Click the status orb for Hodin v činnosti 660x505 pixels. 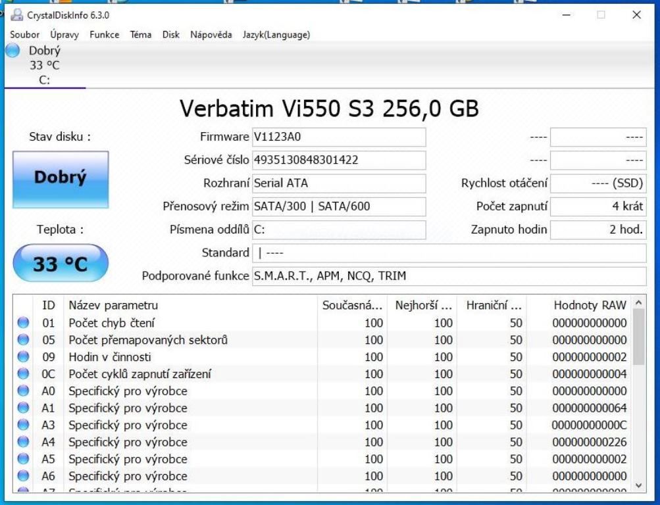coord(24,357)
